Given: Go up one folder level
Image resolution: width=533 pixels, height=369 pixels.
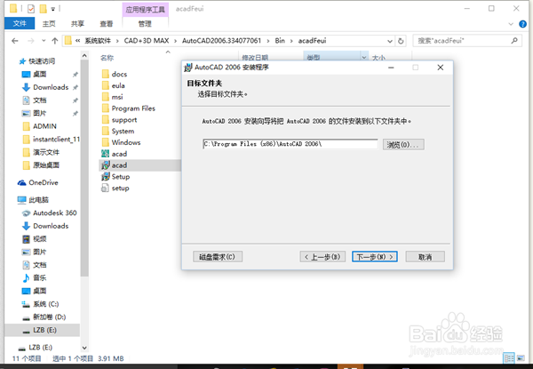Looking at the screenshot, I should coord(55,41).
